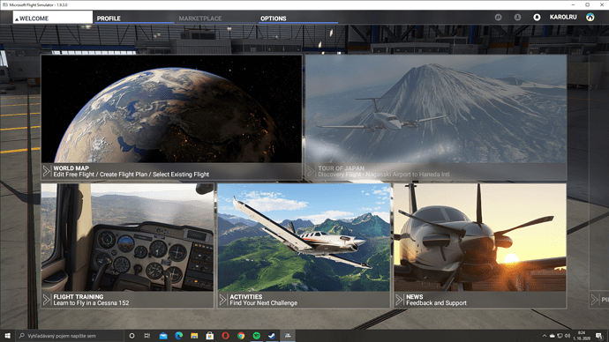Open News Feedback and Support tile
Viewport: 609px width, 342px height.
(x=480, y=246)
